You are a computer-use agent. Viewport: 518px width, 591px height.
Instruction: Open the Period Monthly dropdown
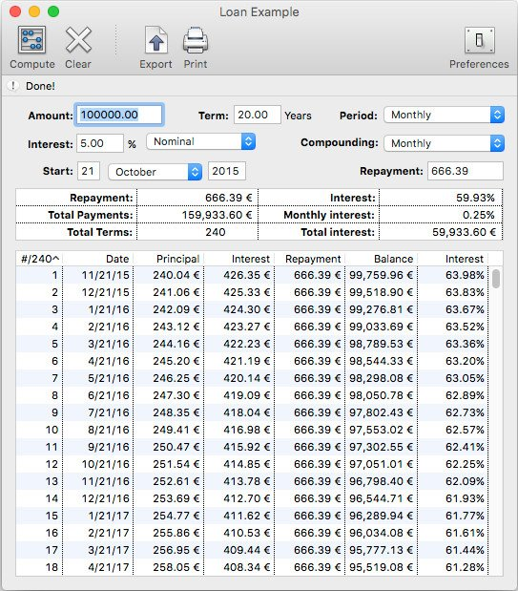[445, 115]
